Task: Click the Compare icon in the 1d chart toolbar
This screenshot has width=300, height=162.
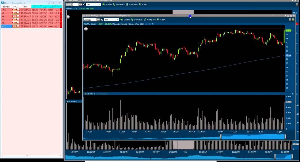Action: point(145,20)
